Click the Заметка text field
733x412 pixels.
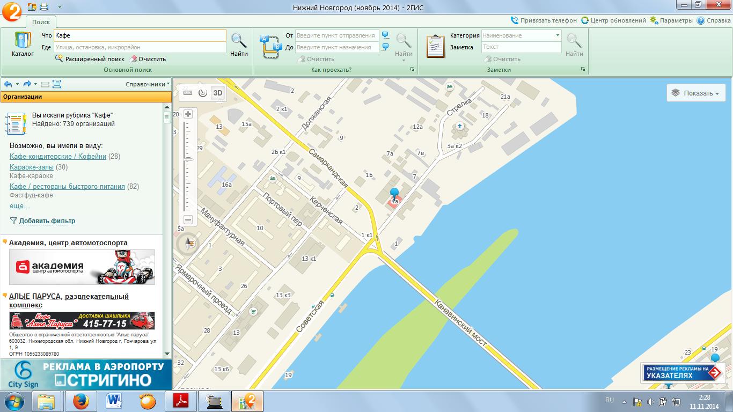click(x=521, y=47)
